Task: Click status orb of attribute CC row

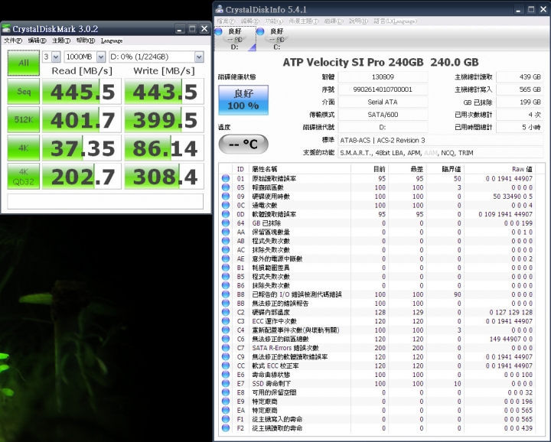Action: 226,366
